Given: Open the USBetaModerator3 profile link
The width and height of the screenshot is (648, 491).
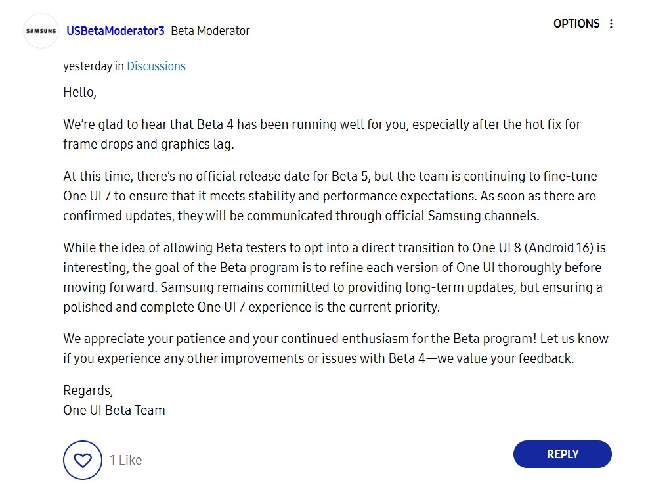Looking at the screenshot, I should point(116,31).
